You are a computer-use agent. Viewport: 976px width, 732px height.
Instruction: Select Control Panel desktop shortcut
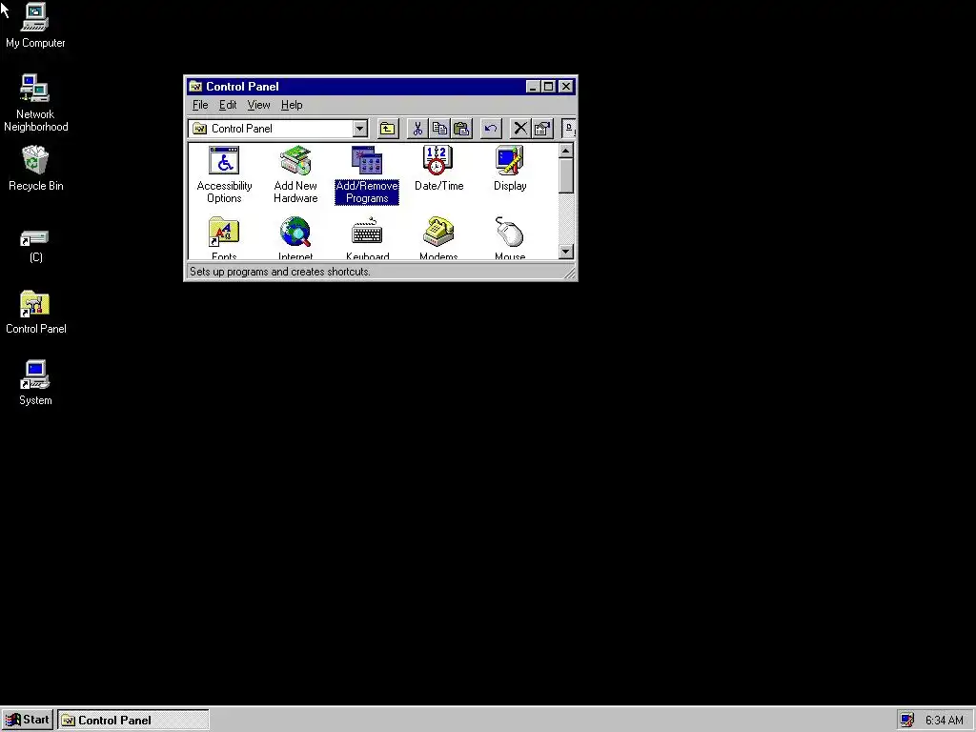pyautogui.click(x=35, y=313)
